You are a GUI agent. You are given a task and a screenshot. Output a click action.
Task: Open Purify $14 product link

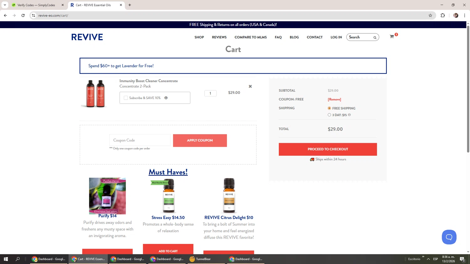point(107,216)
